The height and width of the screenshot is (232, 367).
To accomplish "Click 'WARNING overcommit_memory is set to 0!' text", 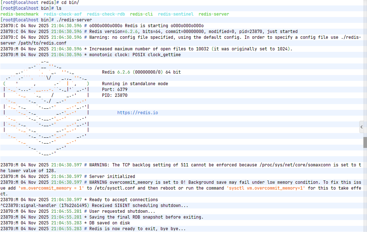I will point(138,182).
